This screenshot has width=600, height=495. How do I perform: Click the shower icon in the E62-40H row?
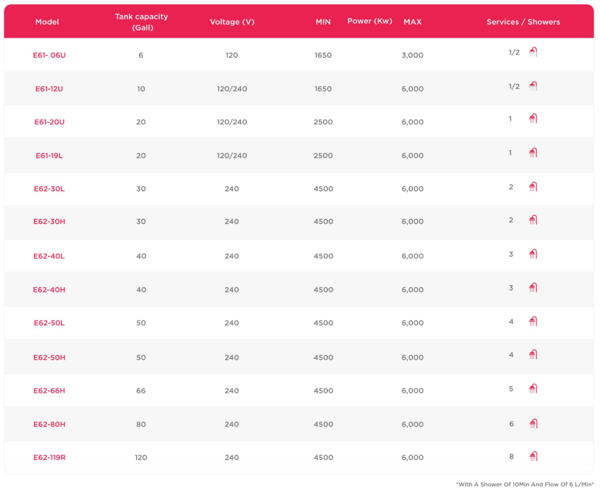coord(533,288)
